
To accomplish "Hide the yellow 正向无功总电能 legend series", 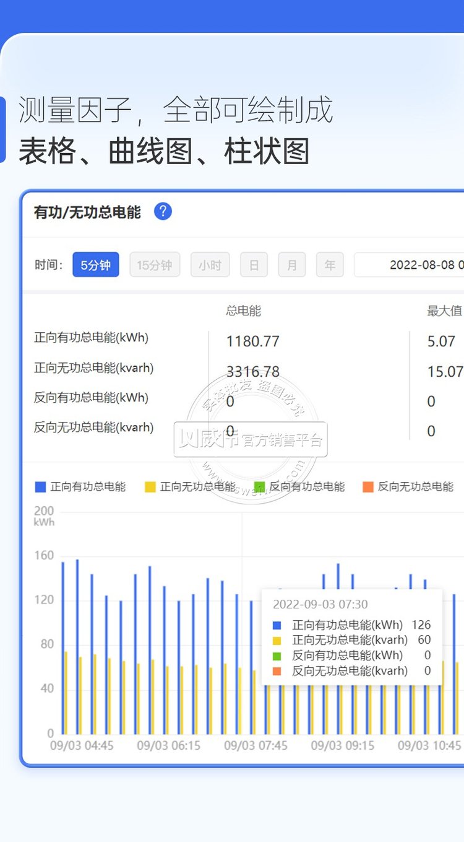I will coord(190,487).
